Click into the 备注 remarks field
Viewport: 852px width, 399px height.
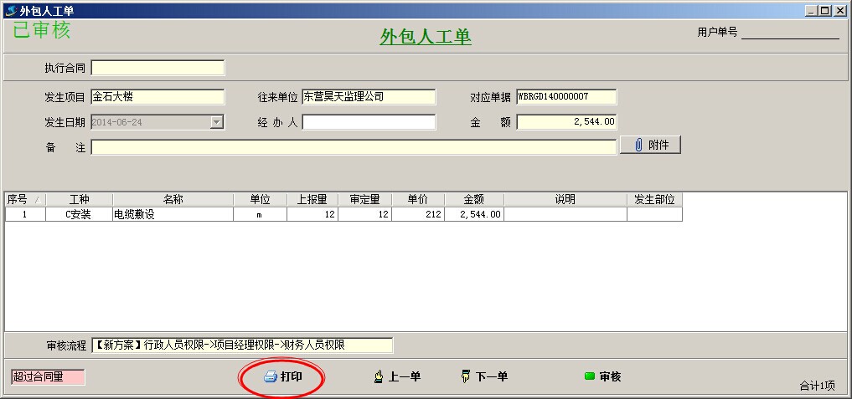pos(354,147)
